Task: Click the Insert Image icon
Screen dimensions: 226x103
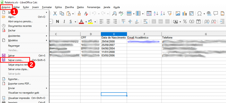Action: pos(178,13)
